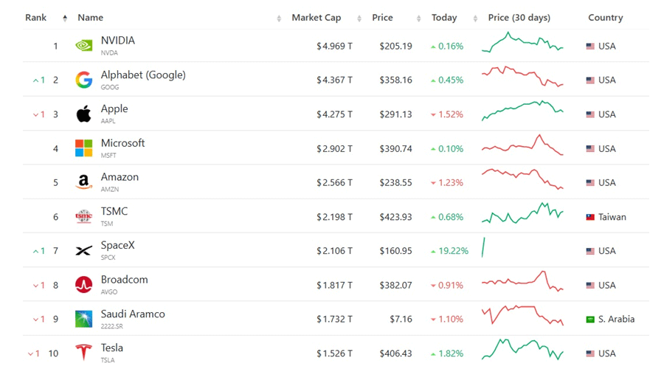664x369 pixels.
Task: View TSMC 30-day price sparkline chart
Action: coord(522,213)
